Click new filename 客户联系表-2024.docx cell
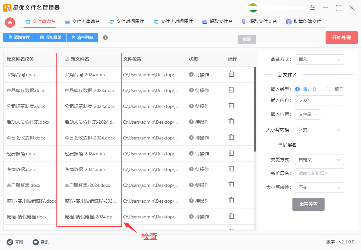The height and width of the screenshot is (250, 361). (x=87, y=186)
